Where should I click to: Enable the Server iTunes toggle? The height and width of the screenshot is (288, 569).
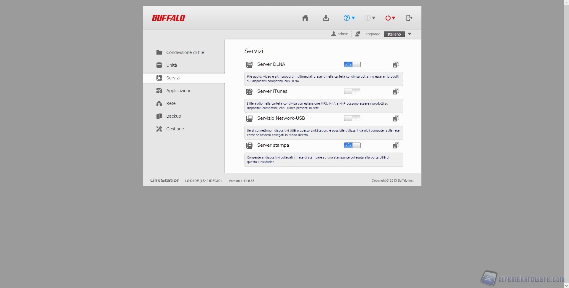[x=352, y=92]
